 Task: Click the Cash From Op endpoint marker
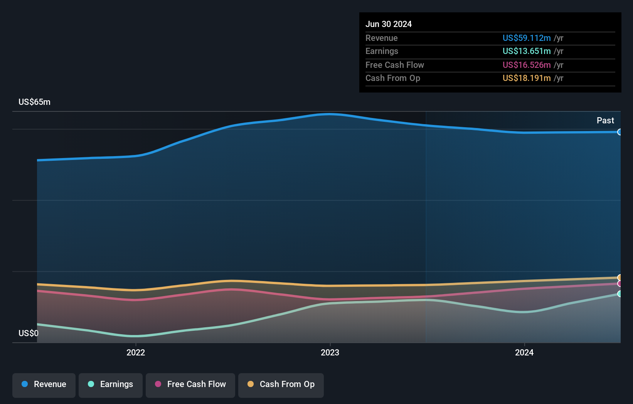click(x=620, y=278)
